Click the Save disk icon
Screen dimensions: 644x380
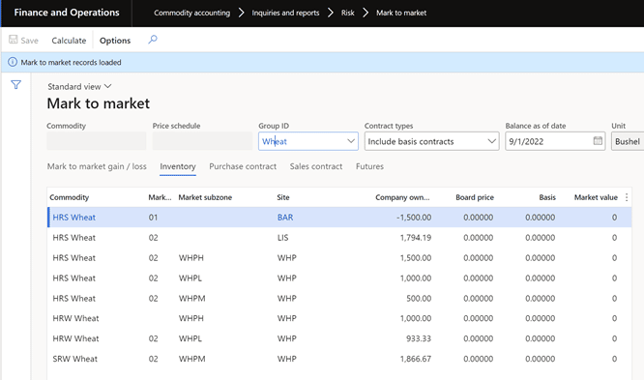[14, 40]
